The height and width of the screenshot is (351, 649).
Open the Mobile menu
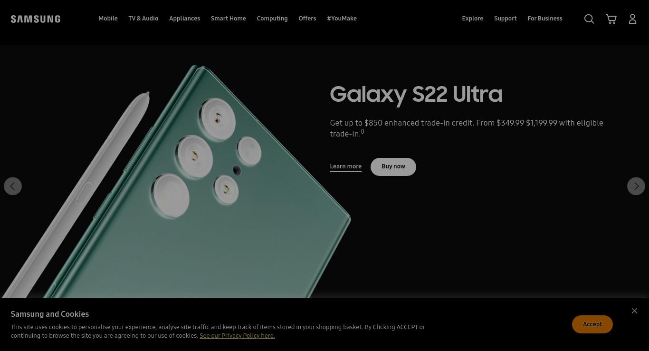click(108, 19)
